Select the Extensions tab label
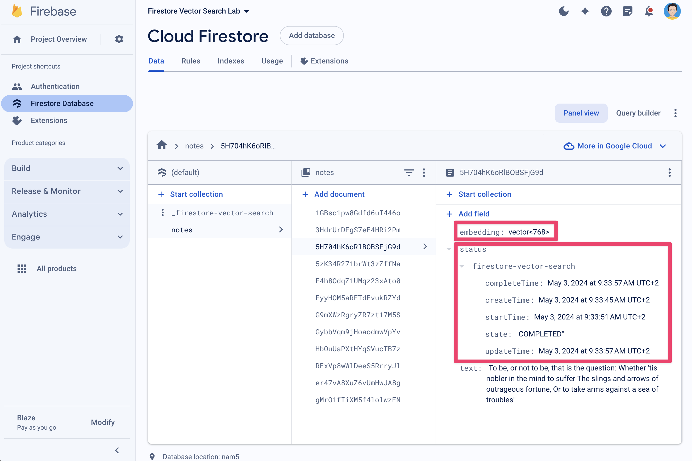This screenshot has width=692, height=461. (x=329, y=61)
